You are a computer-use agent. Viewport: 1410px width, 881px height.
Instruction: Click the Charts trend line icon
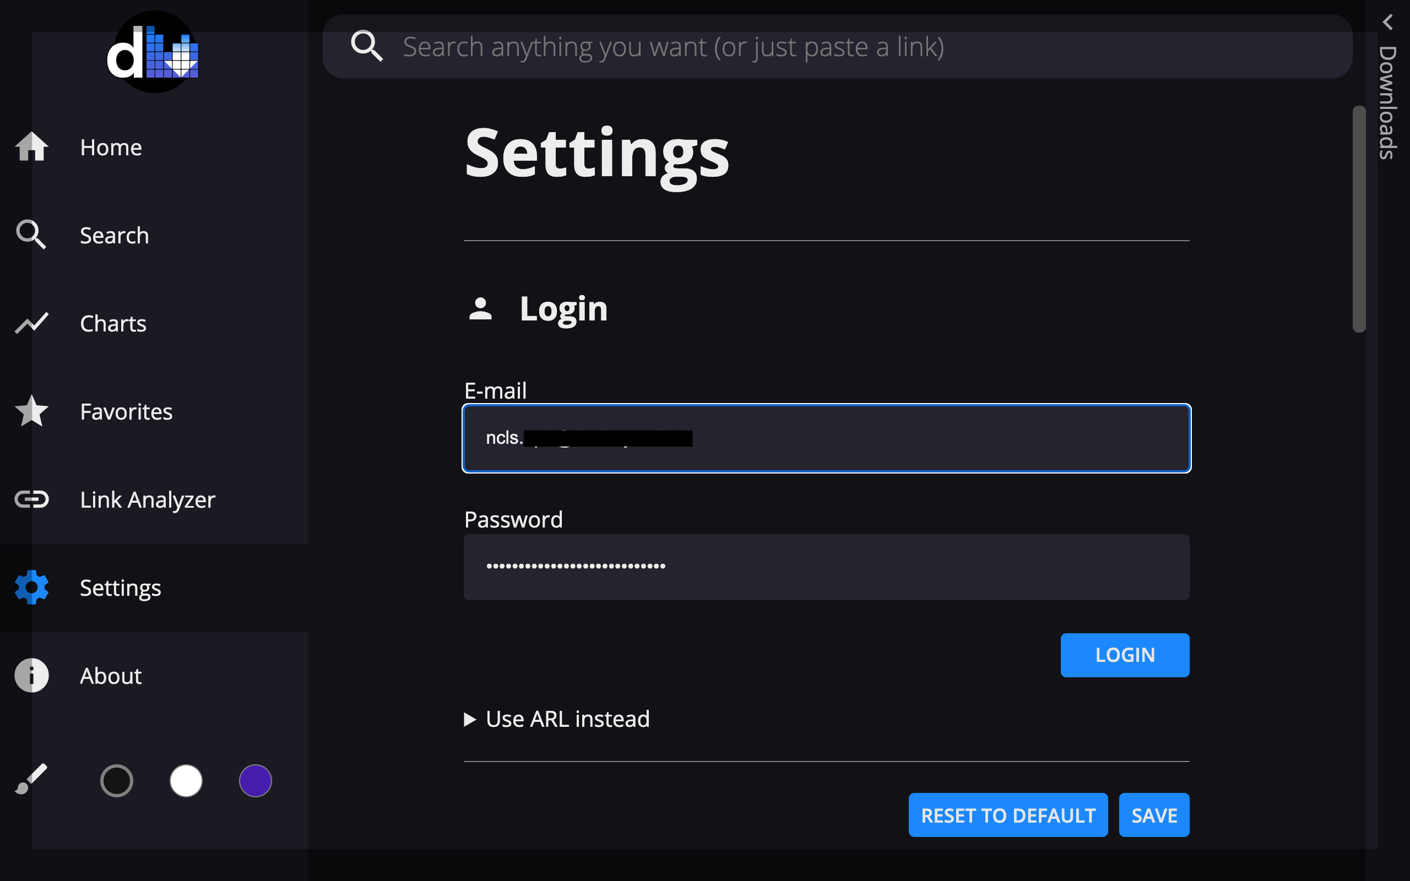pos(31,323)
